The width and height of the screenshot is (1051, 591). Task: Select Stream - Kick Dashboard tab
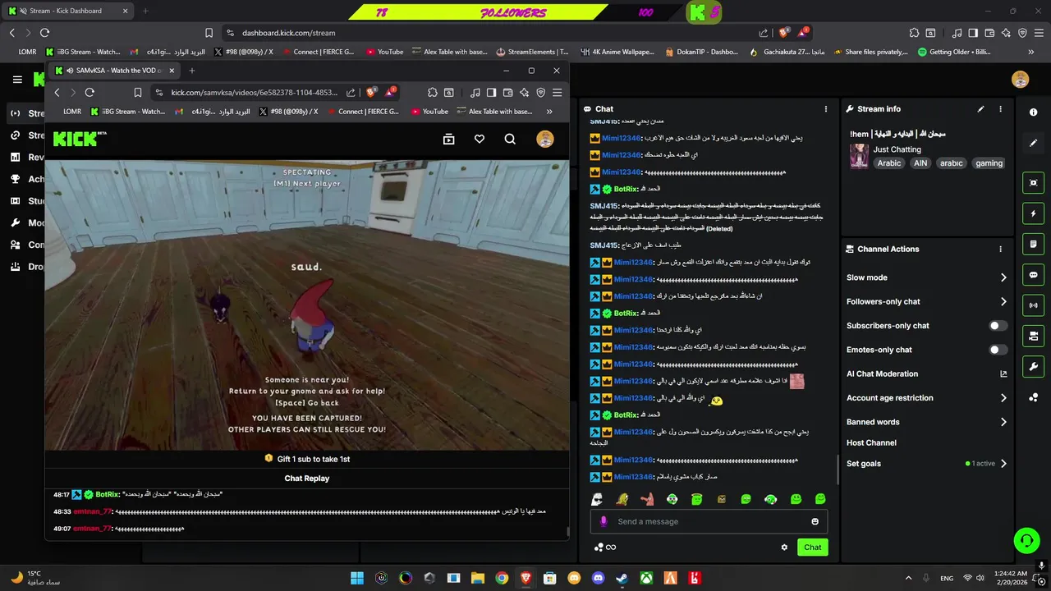[70, 11]
